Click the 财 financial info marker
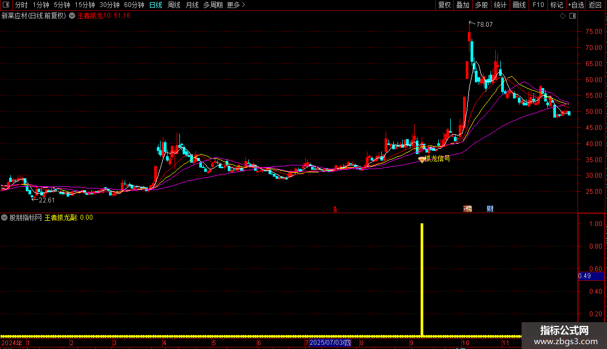This screenshot has height=349, width=607. [x=490, y=209]
